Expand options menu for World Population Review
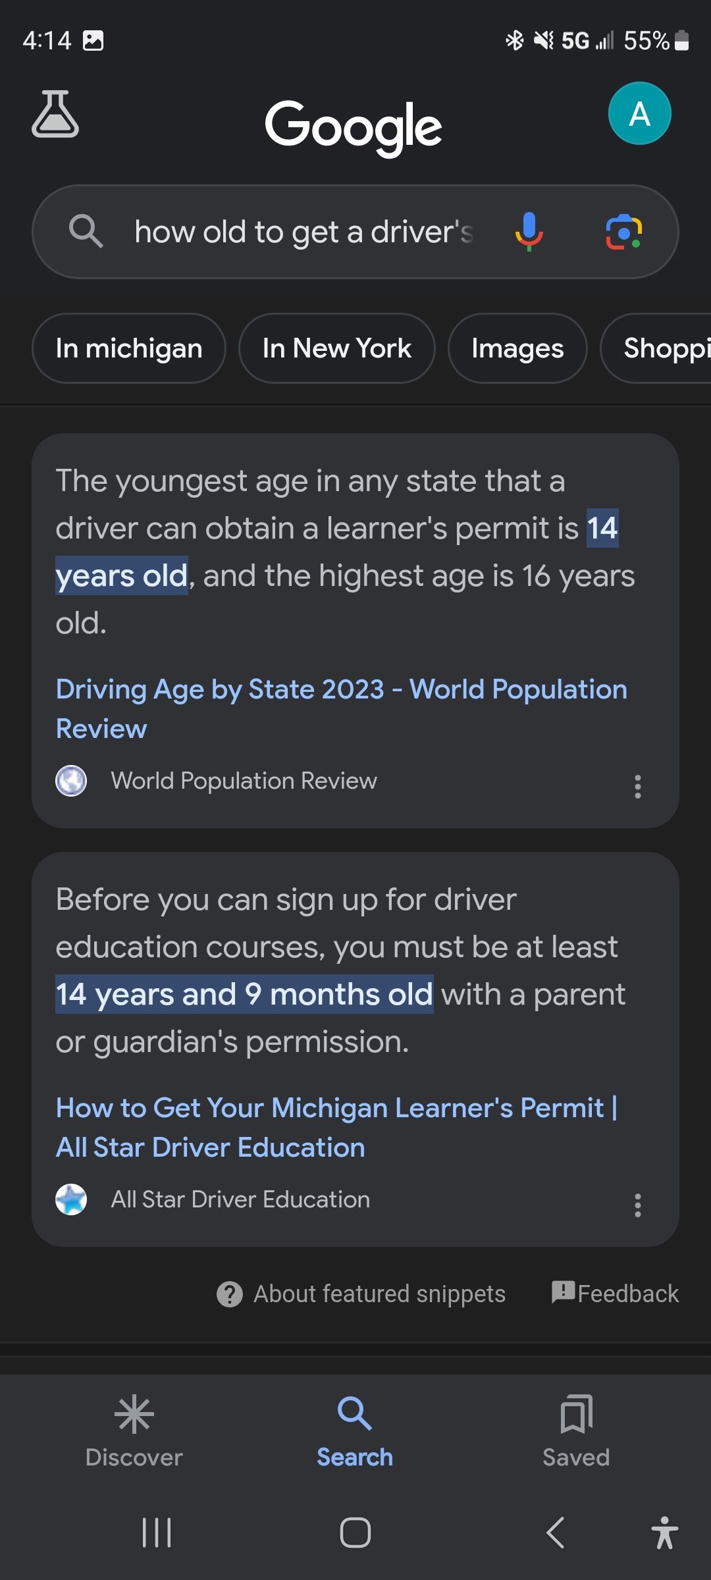 637,786
